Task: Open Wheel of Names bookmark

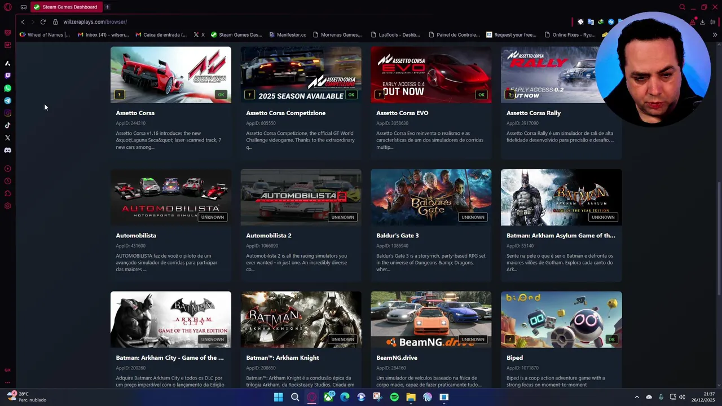Action: (45, 34)
